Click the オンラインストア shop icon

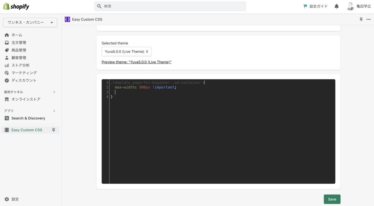pos(7,99)
